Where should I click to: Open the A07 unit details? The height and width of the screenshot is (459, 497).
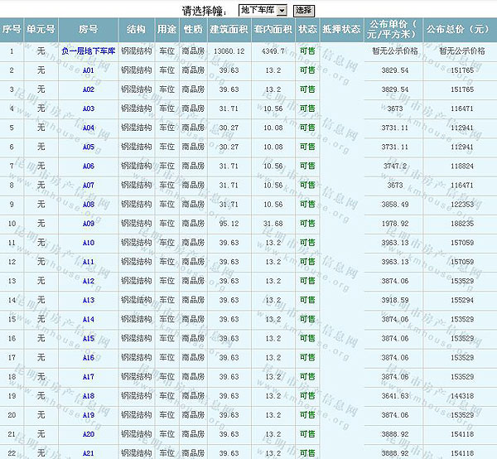point(89,185)
